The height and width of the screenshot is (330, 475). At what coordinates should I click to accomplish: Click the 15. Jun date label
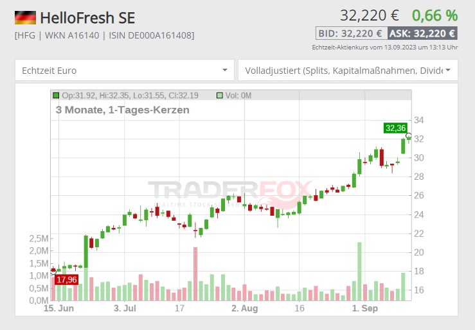(x=57, y=309)
